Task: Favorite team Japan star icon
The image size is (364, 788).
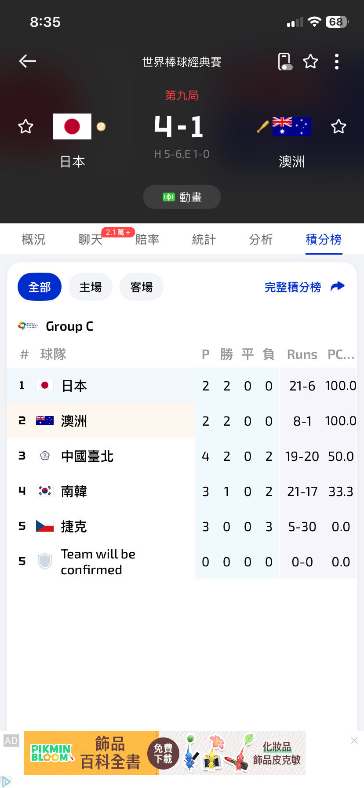Action: (25, 127)
